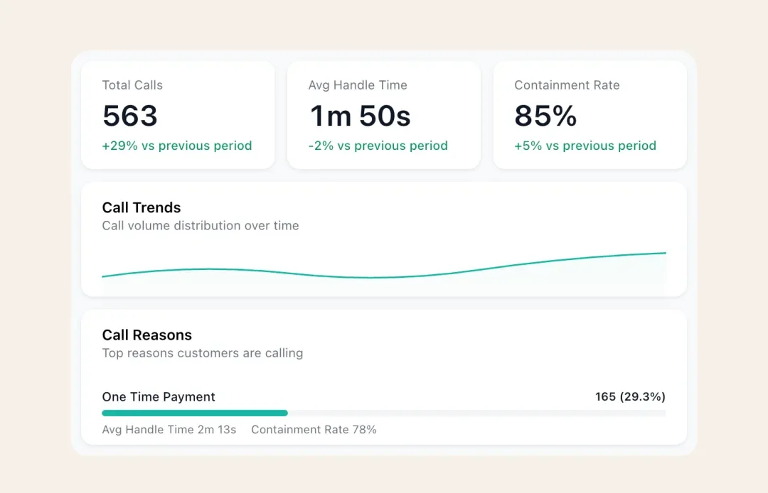Click the One Time Payment progress bar
The image size is (768, 493).
pyautogui.click(x=195, y=413)
